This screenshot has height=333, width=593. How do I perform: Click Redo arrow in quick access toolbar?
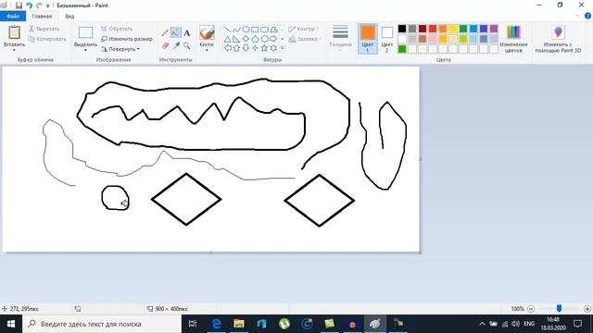pos(39,6)
